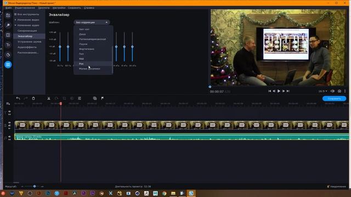Image resolution: width=351 pixels, height=197 pixels.
Task: Open the Transitions panel icon
Action: coord(8,35)
